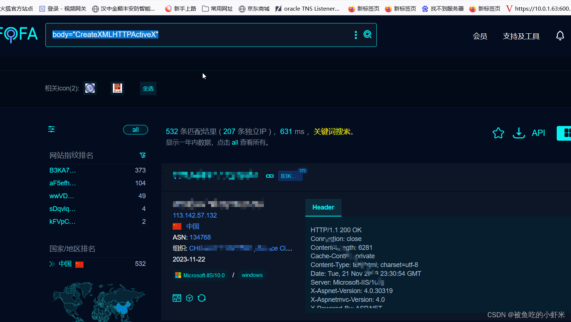
Task: Select the first related icon thumbnail
Action: [90, 88]
